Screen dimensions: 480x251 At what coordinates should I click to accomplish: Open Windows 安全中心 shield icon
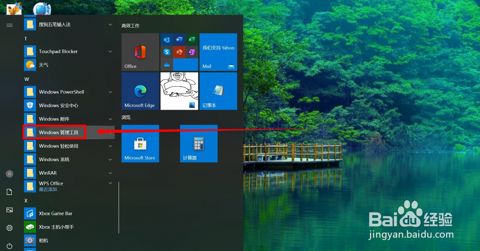(30, 105)
